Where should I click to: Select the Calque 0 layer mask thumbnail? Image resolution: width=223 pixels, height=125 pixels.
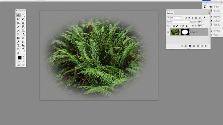(185, 32)
